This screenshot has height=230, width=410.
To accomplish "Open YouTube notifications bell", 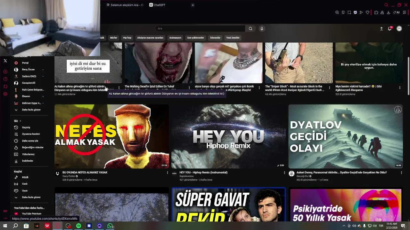I will 390,29.
